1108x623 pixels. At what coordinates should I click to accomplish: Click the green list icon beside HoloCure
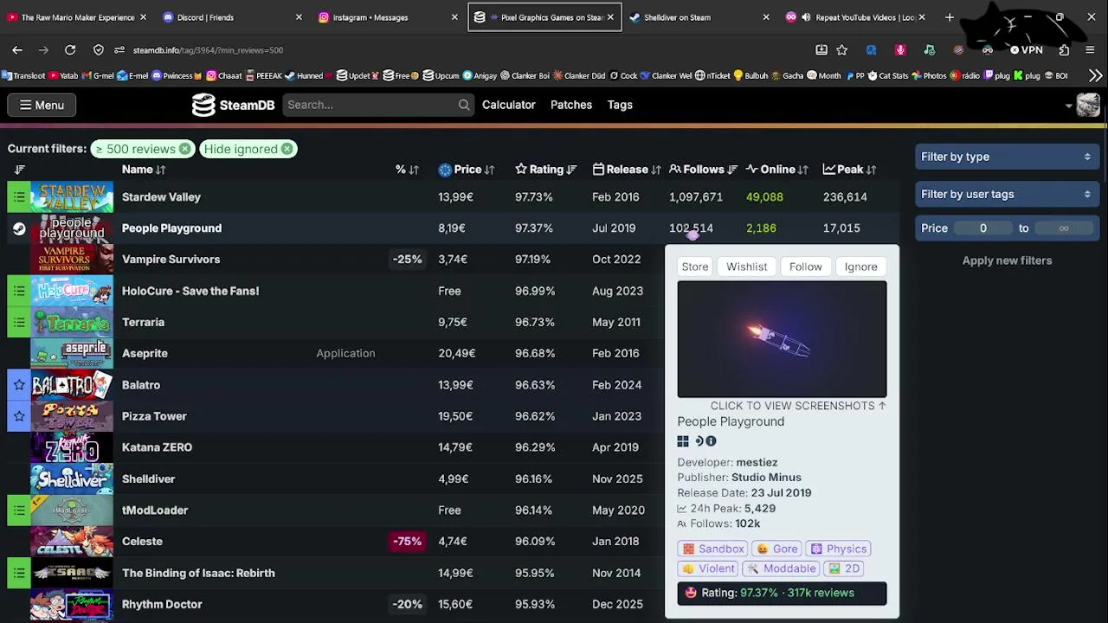[x=19, y=291]
